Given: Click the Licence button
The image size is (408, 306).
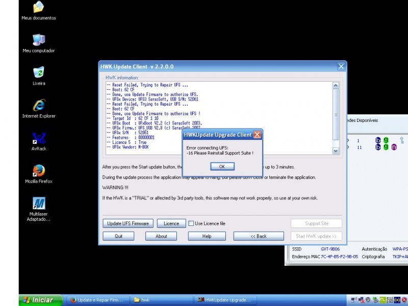Looking at the screenshot, I should tap(171, 223).
